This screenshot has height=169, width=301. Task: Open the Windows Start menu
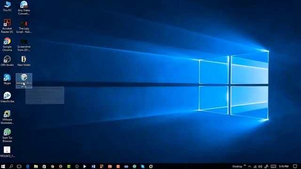pyautogui.click(x=3, y=166)
